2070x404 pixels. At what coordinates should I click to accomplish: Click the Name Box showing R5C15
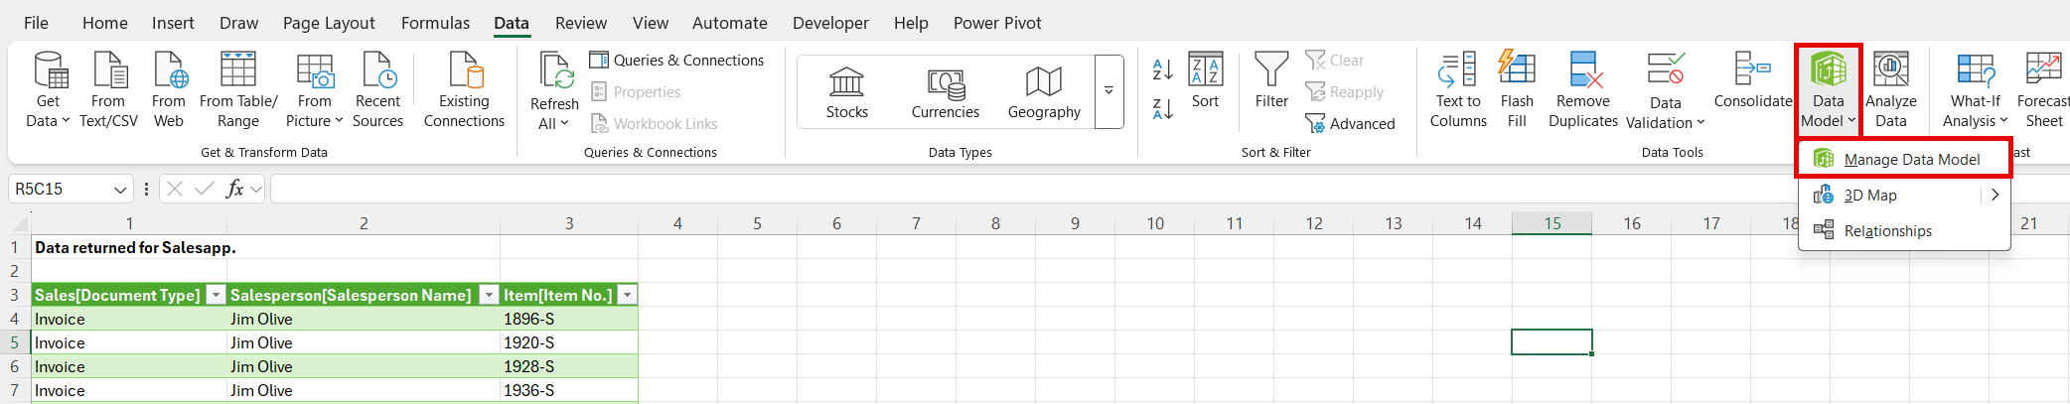[60, 189]
